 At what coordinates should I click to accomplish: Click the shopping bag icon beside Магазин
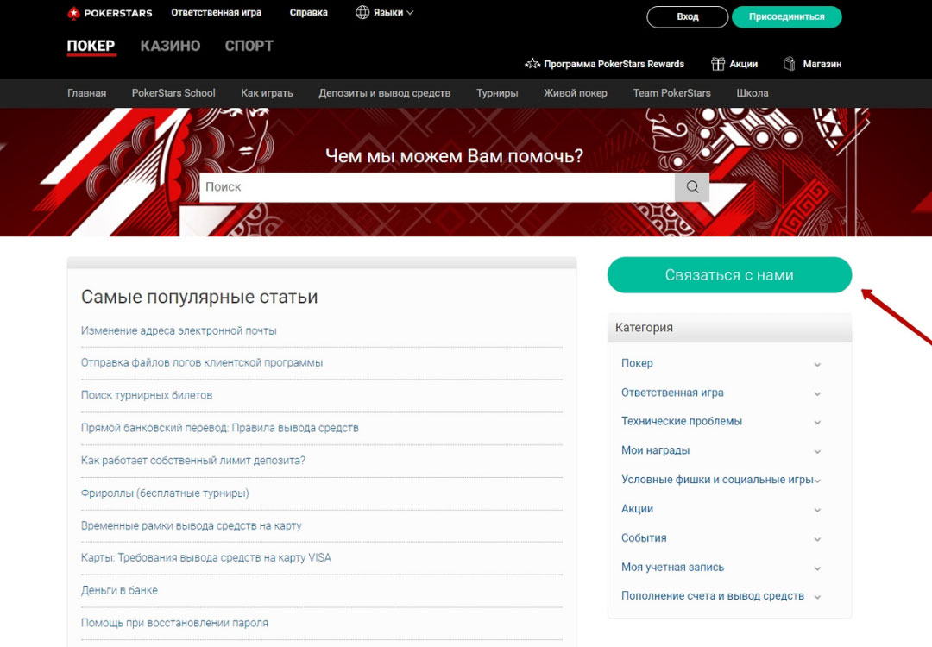[790, 64]
